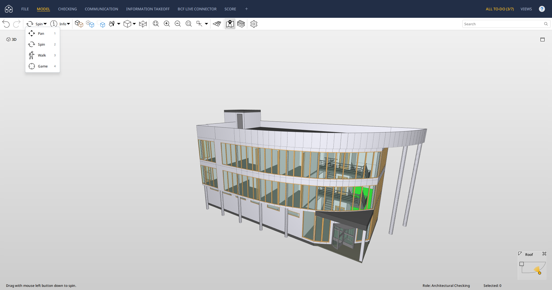Redo the view change

click(17, 24)
